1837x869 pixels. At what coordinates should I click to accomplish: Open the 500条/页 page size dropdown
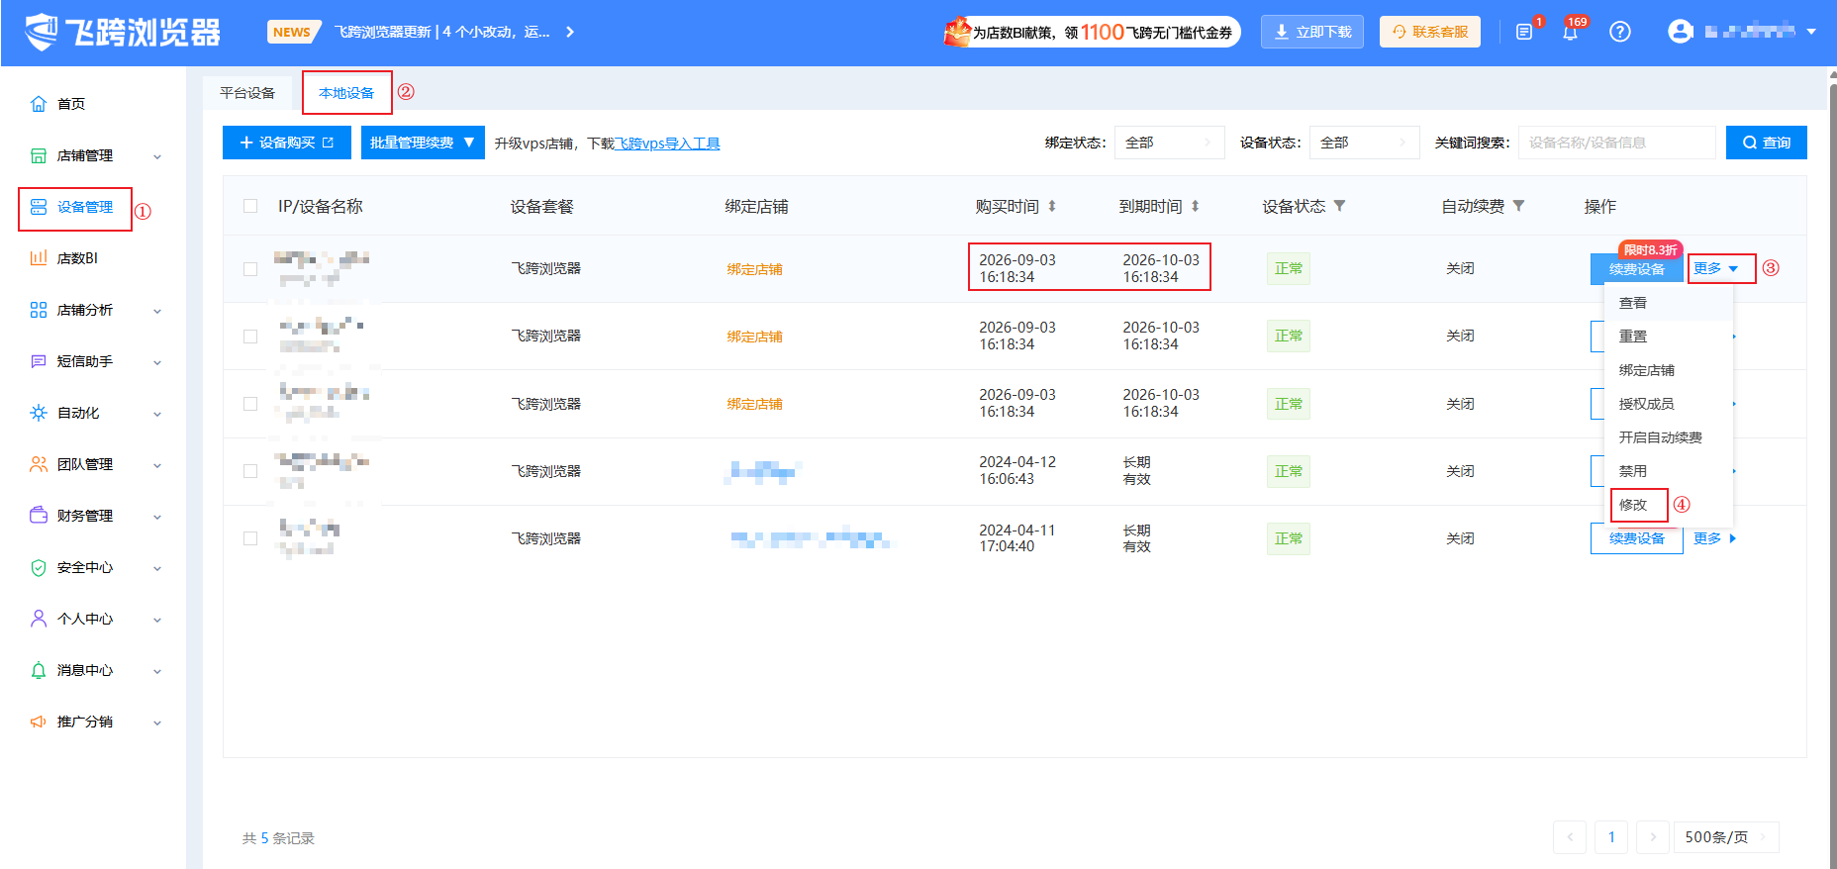(x=1725, y=837)
